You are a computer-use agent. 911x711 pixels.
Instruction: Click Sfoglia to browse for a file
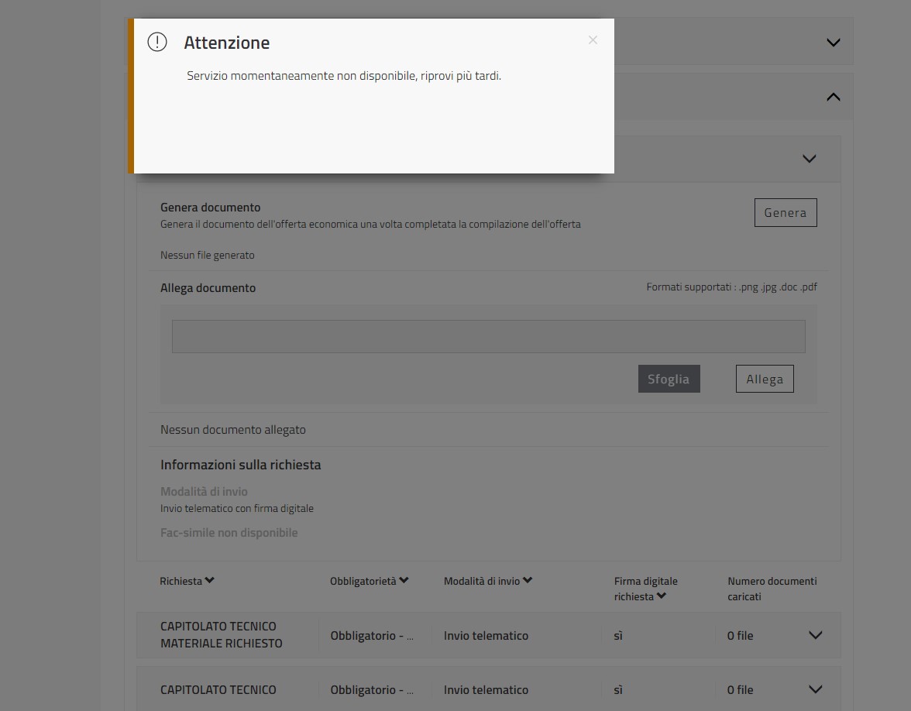[669, 379]
